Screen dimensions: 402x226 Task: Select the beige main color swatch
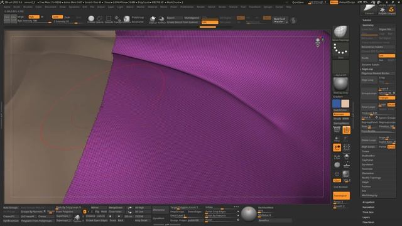[x=345, y=104]
